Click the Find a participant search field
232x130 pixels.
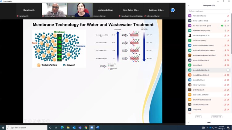209,11
